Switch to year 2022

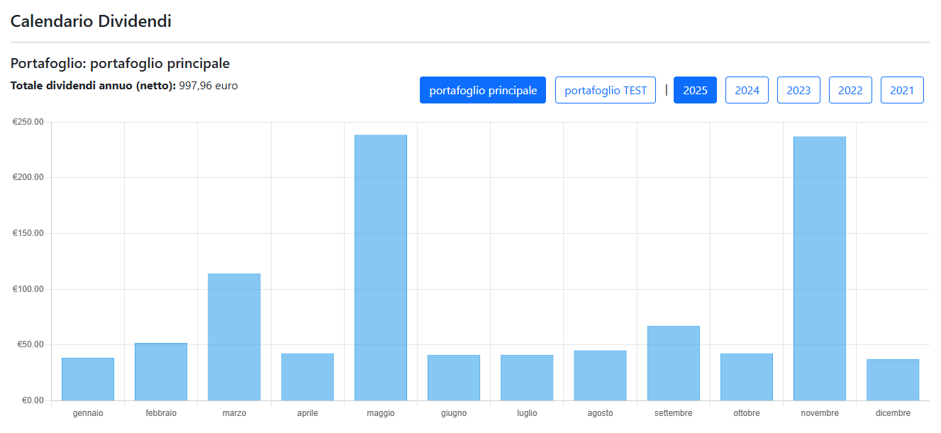850,90
